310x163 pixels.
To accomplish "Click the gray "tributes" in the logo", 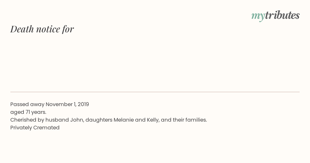I will click(x=282, y=15).
